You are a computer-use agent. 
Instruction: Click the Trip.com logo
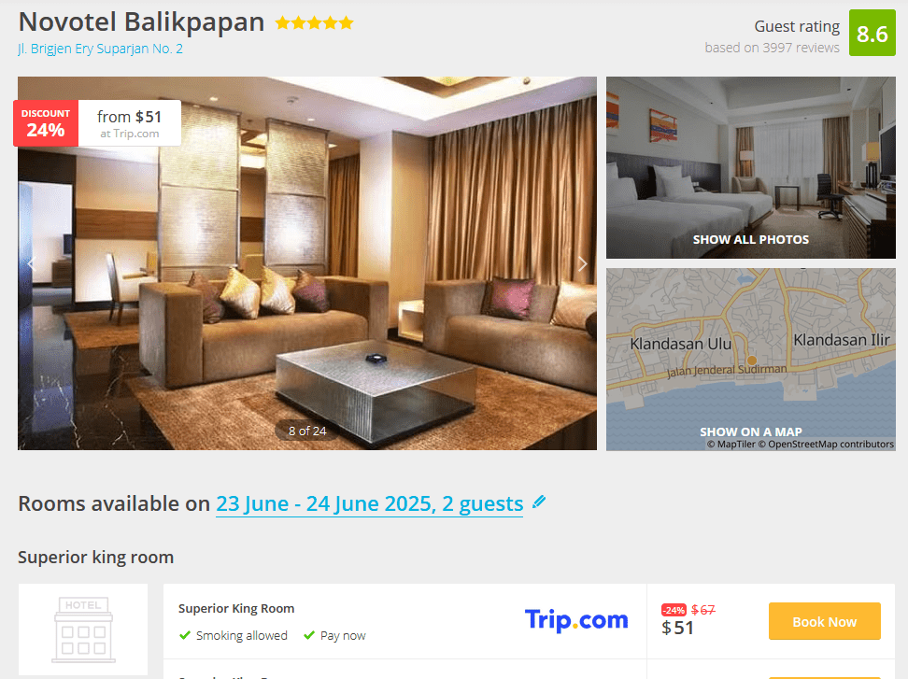click(576, 620)
